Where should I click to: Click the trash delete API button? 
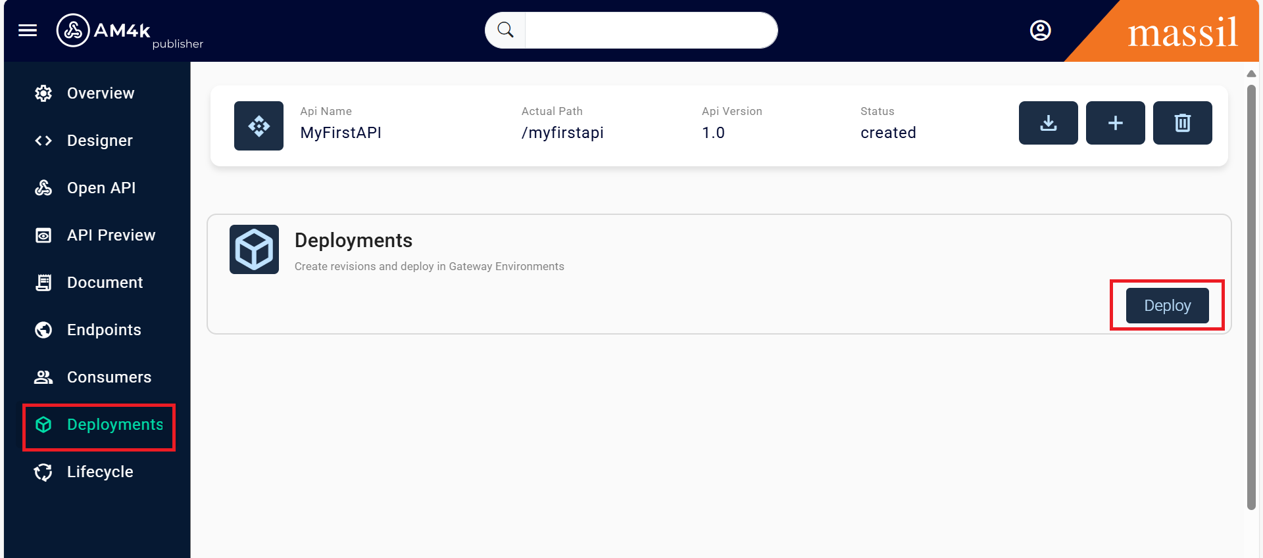pyautogui.click(x=1182, y=123)
